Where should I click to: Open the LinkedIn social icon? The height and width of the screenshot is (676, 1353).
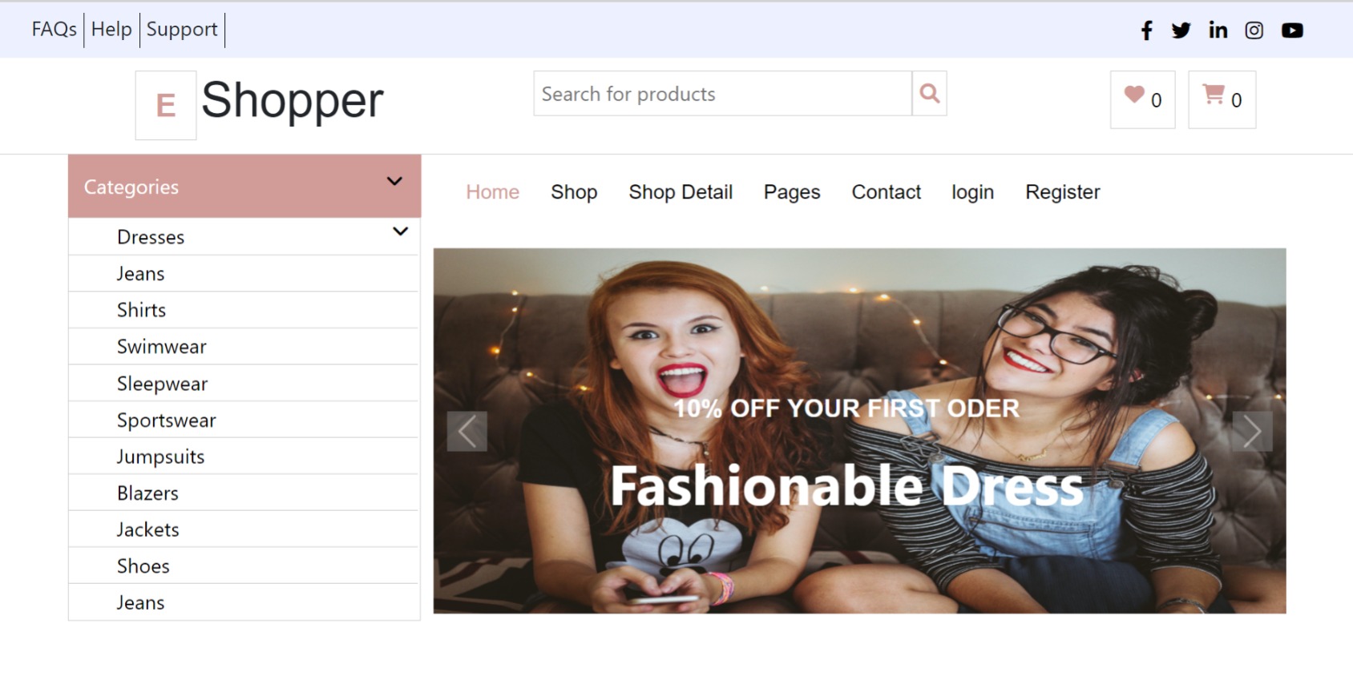(x=1218, y=30)
